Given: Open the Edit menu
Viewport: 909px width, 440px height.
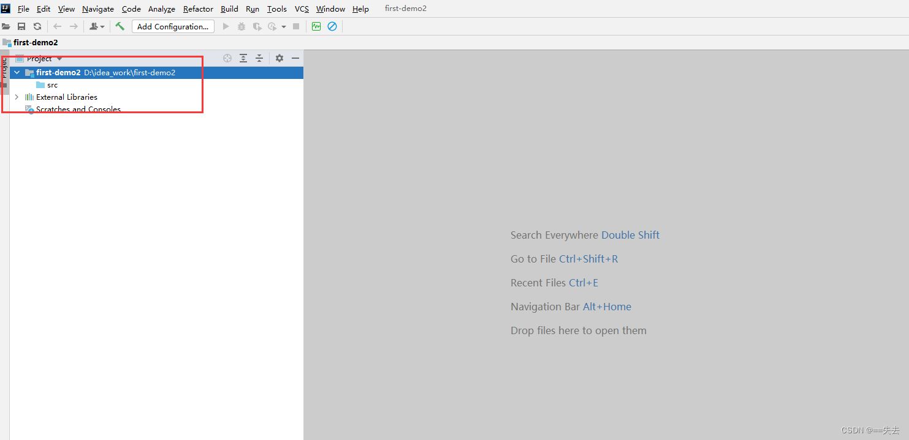Looking at the screenshot, I should click(44, 9).
